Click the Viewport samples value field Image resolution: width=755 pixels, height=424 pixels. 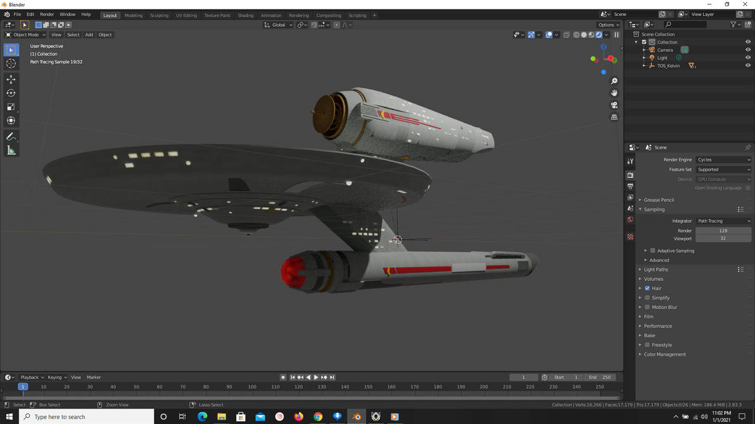723,239
